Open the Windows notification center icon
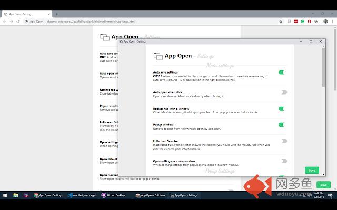 pyautogui.click(x=330, y=195)
